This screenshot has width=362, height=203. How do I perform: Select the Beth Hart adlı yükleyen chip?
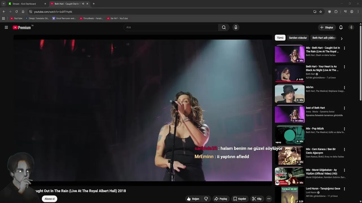coord(324,38)
